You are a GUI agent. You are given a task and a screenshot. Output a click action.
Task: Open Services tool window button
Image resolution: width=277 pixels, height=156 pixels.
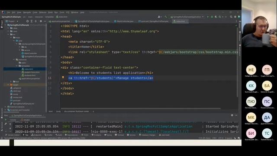[x=131, y=135]
